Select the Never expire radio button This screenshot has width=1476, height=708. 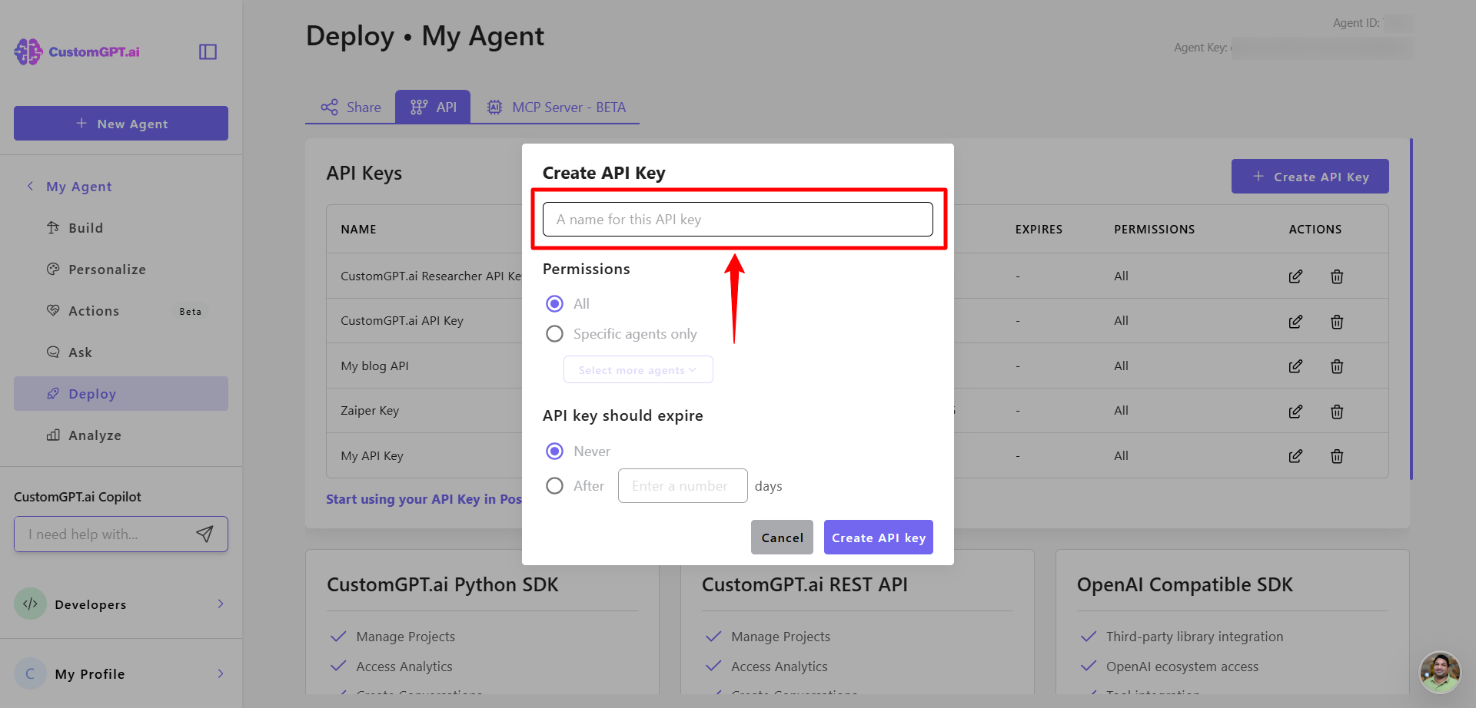554,452
